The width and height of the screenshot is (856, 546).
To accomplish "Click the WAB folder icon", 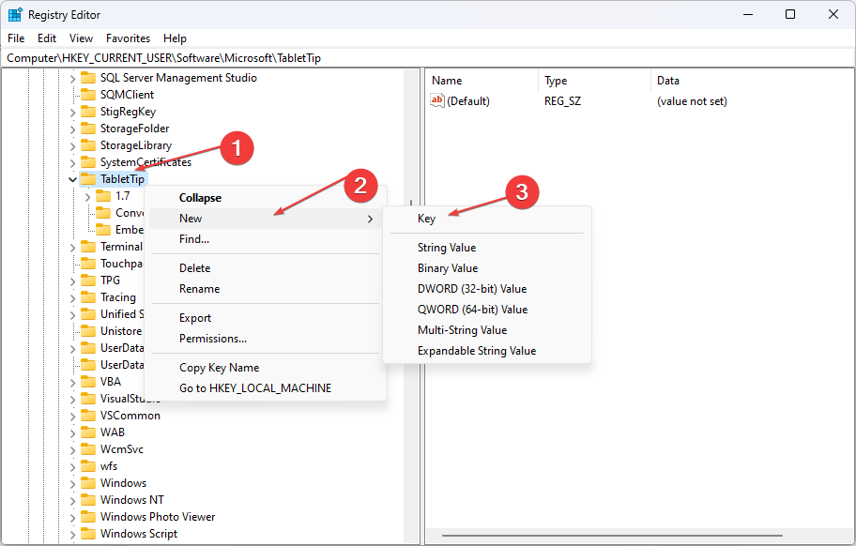I will coord(88,432).
